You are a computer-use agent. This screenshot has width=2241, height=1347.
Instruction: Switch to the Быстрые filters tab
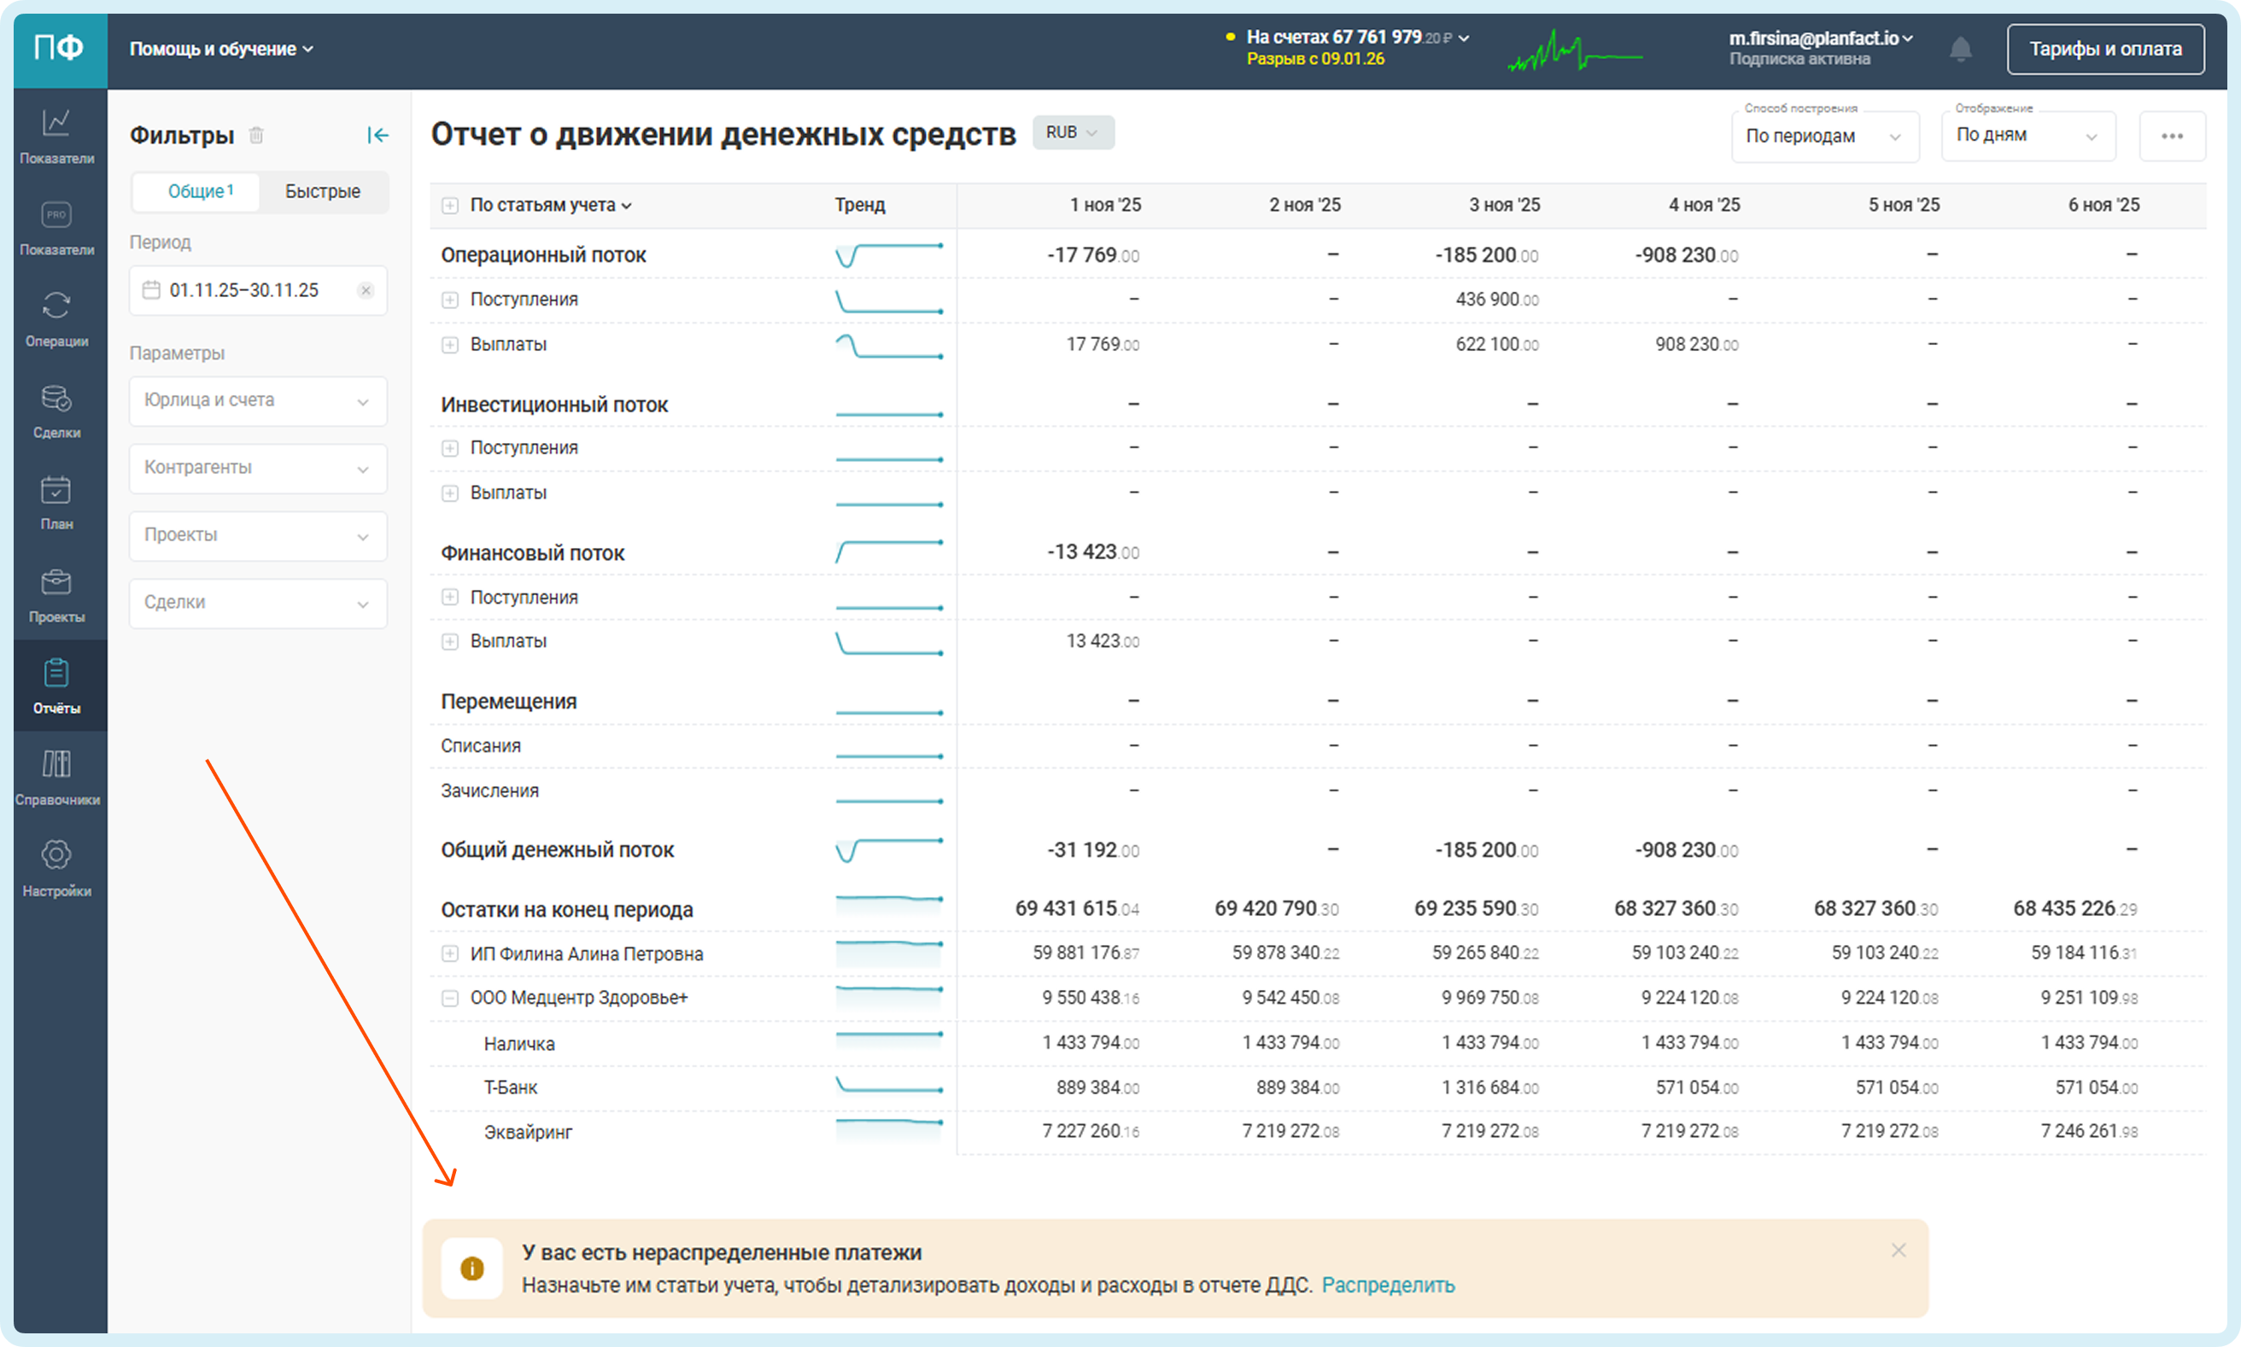pos(322,191)
